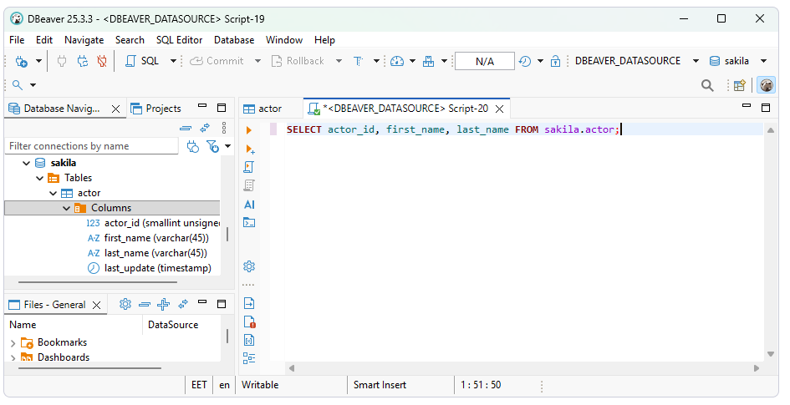This screenshot has width=790, height=405.
Task: Click the Explain execution plan icon
Action: pyautogui.click(x=249, y=185)
